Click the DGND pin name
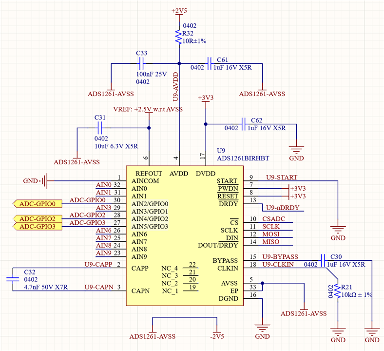This screenshot has width=384, height=351. pyautogui.click(x=228, y=298)
